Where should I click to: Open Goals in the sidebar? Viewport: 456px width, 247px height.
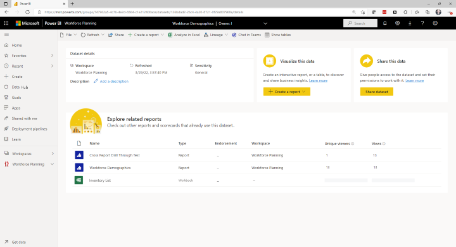pyautogui.click(x=16, y=98)
